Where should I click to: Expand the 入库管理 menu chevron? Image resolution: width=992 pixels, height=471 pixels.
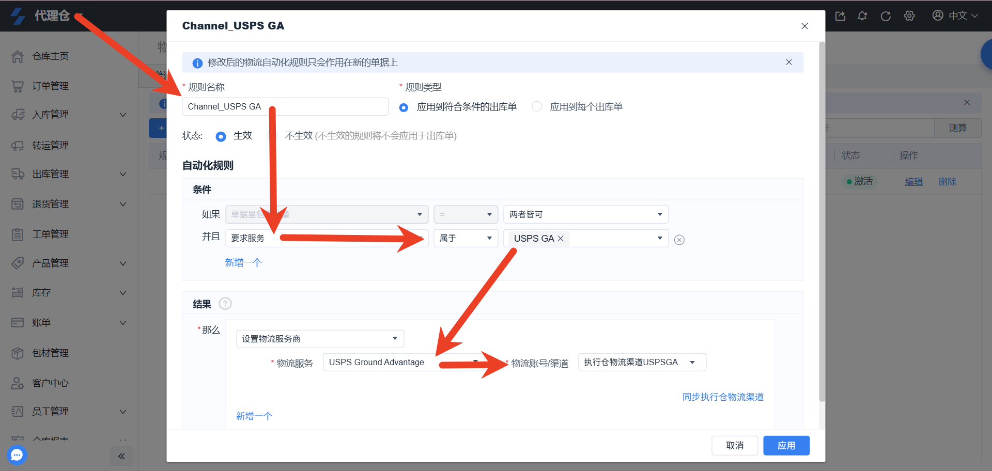pos(123,115)
